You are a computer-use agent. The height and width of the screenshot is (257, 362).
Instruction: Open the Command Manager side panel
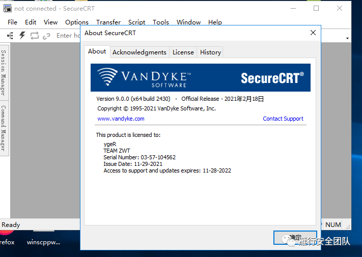tap(4, 128)
